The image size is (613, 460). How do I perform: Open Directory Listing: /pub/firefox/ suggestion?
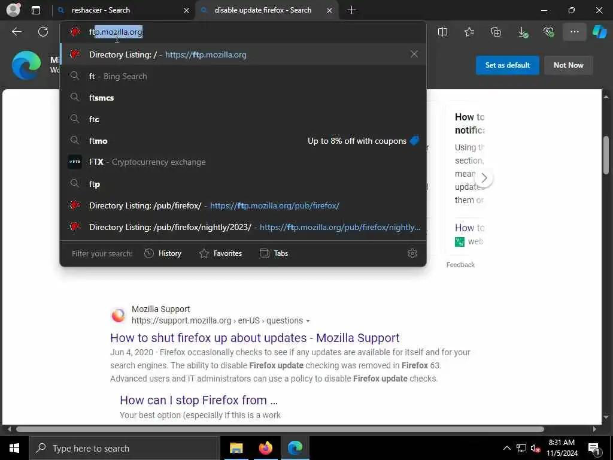click(243, 205)
